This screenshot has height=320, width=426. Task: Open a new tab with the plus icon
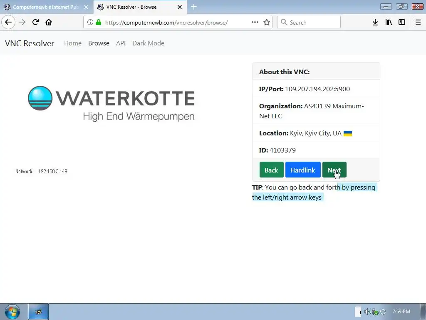click(194, 7)
